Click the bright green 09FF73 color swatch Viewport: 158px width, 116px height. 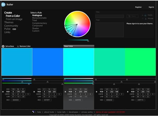(140, 62)
